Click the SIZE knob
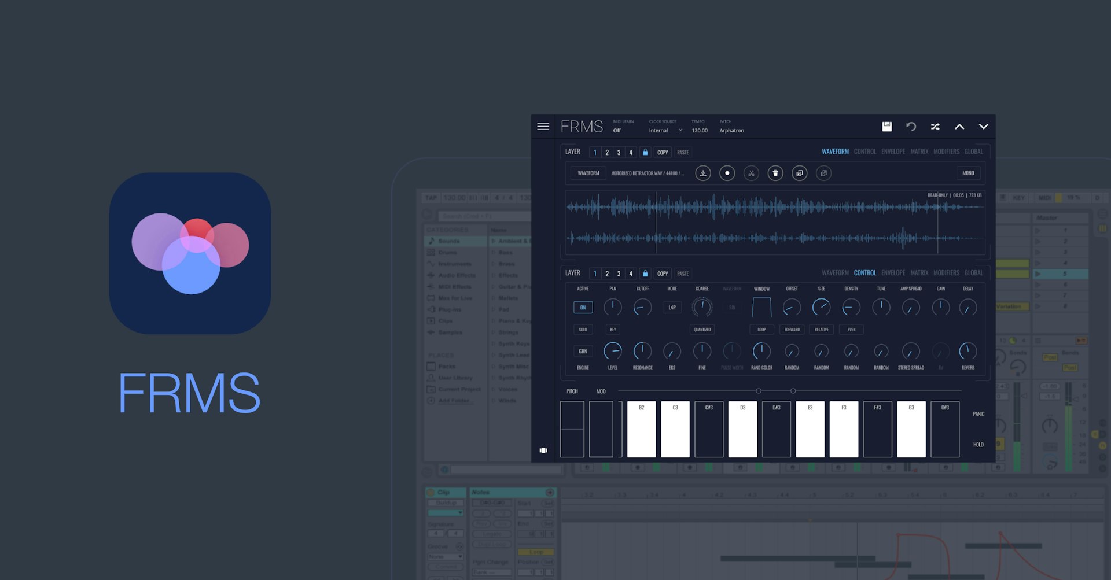 821,307
